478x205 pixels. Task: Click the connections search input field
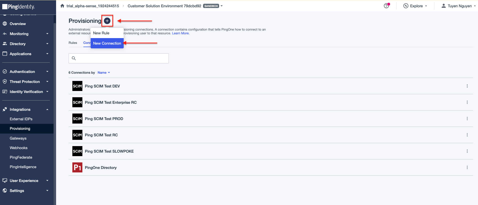(x=119, y=58)
